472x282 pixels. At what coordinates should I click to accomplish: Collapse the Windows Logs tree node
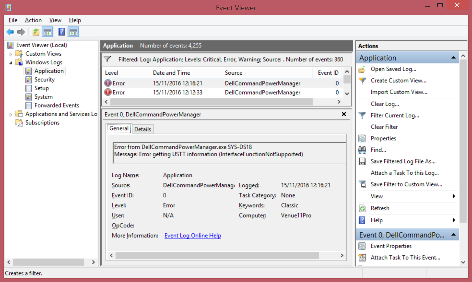[11, 63]
